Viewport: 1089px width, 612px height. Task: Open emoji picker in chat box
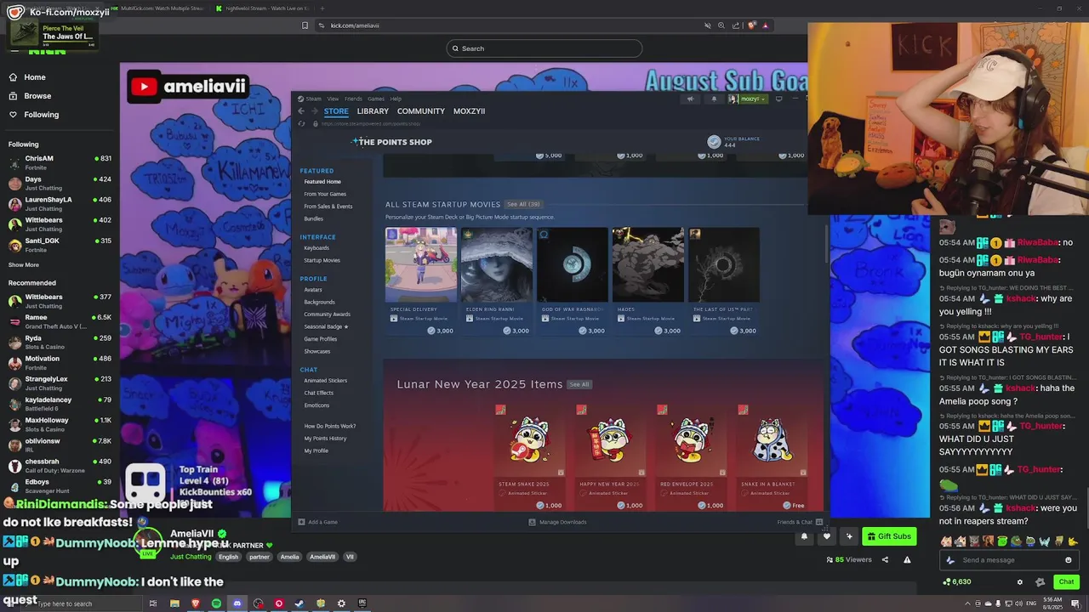pyautogui.click(x=1069, y=560)
